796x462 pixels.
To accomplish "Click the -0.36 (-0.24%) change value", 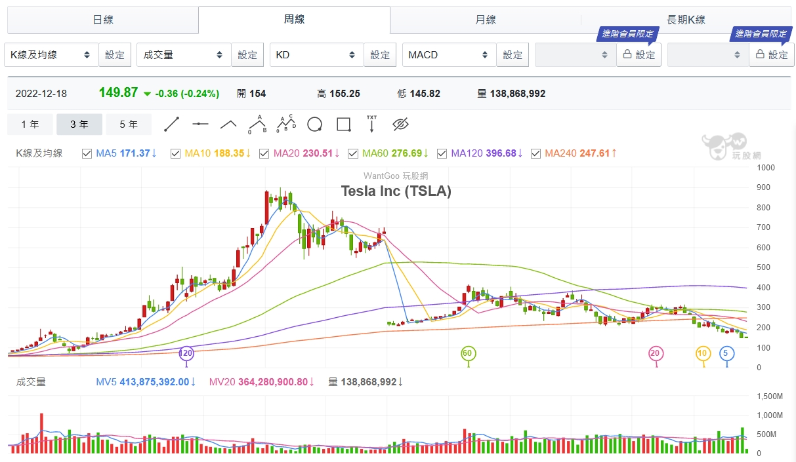I will 187,94.
